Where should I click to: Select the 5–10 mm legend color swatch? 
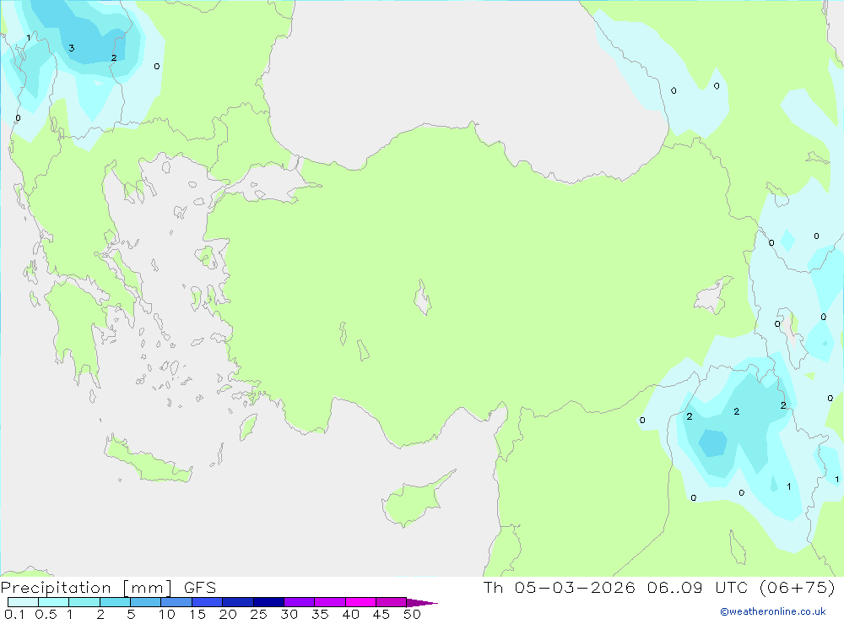pyautogui.click(x=146, y=602)
